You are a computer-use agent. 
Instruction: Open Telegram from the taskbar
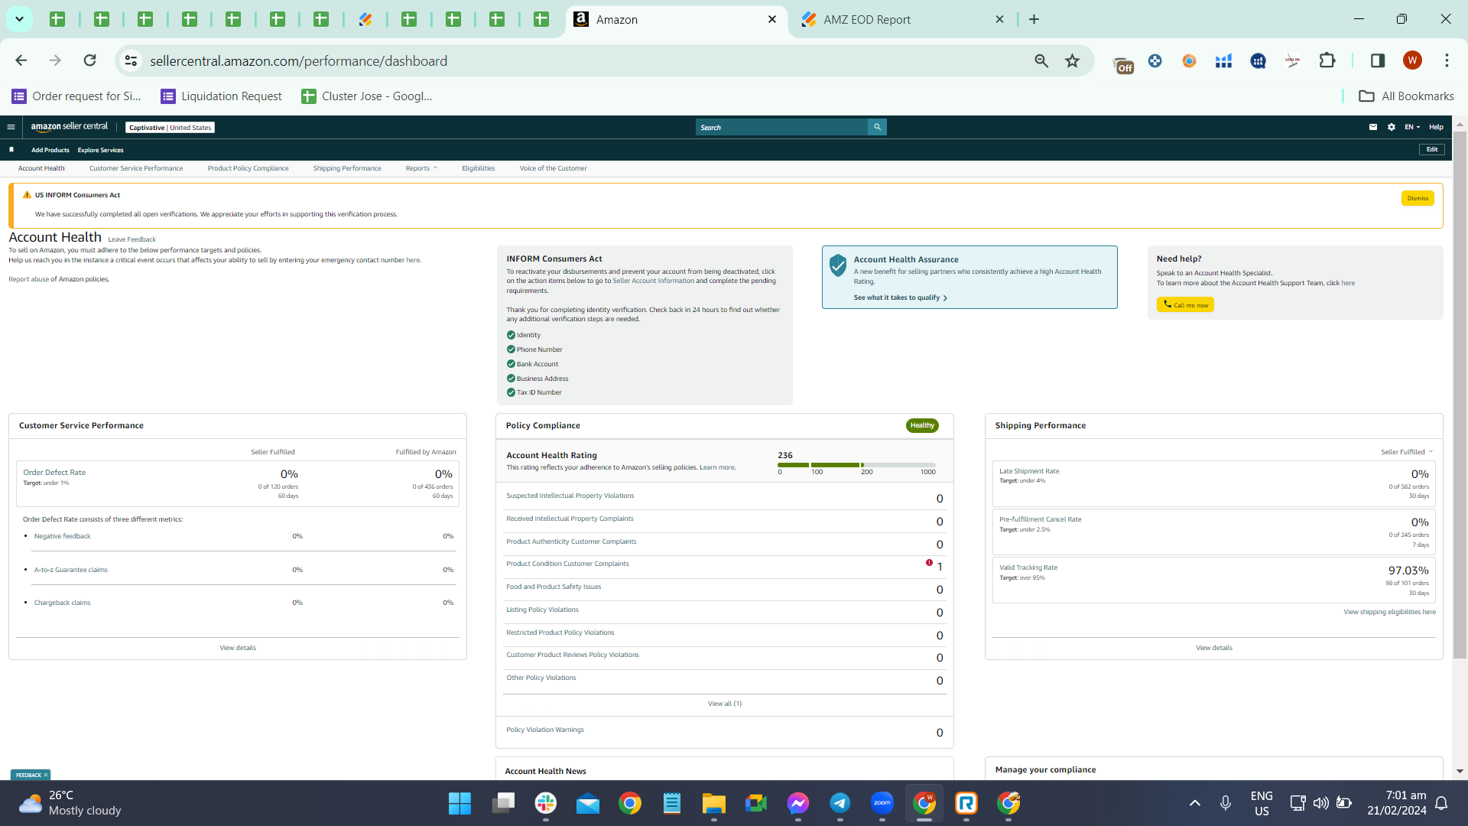click(x=840, y=803)
